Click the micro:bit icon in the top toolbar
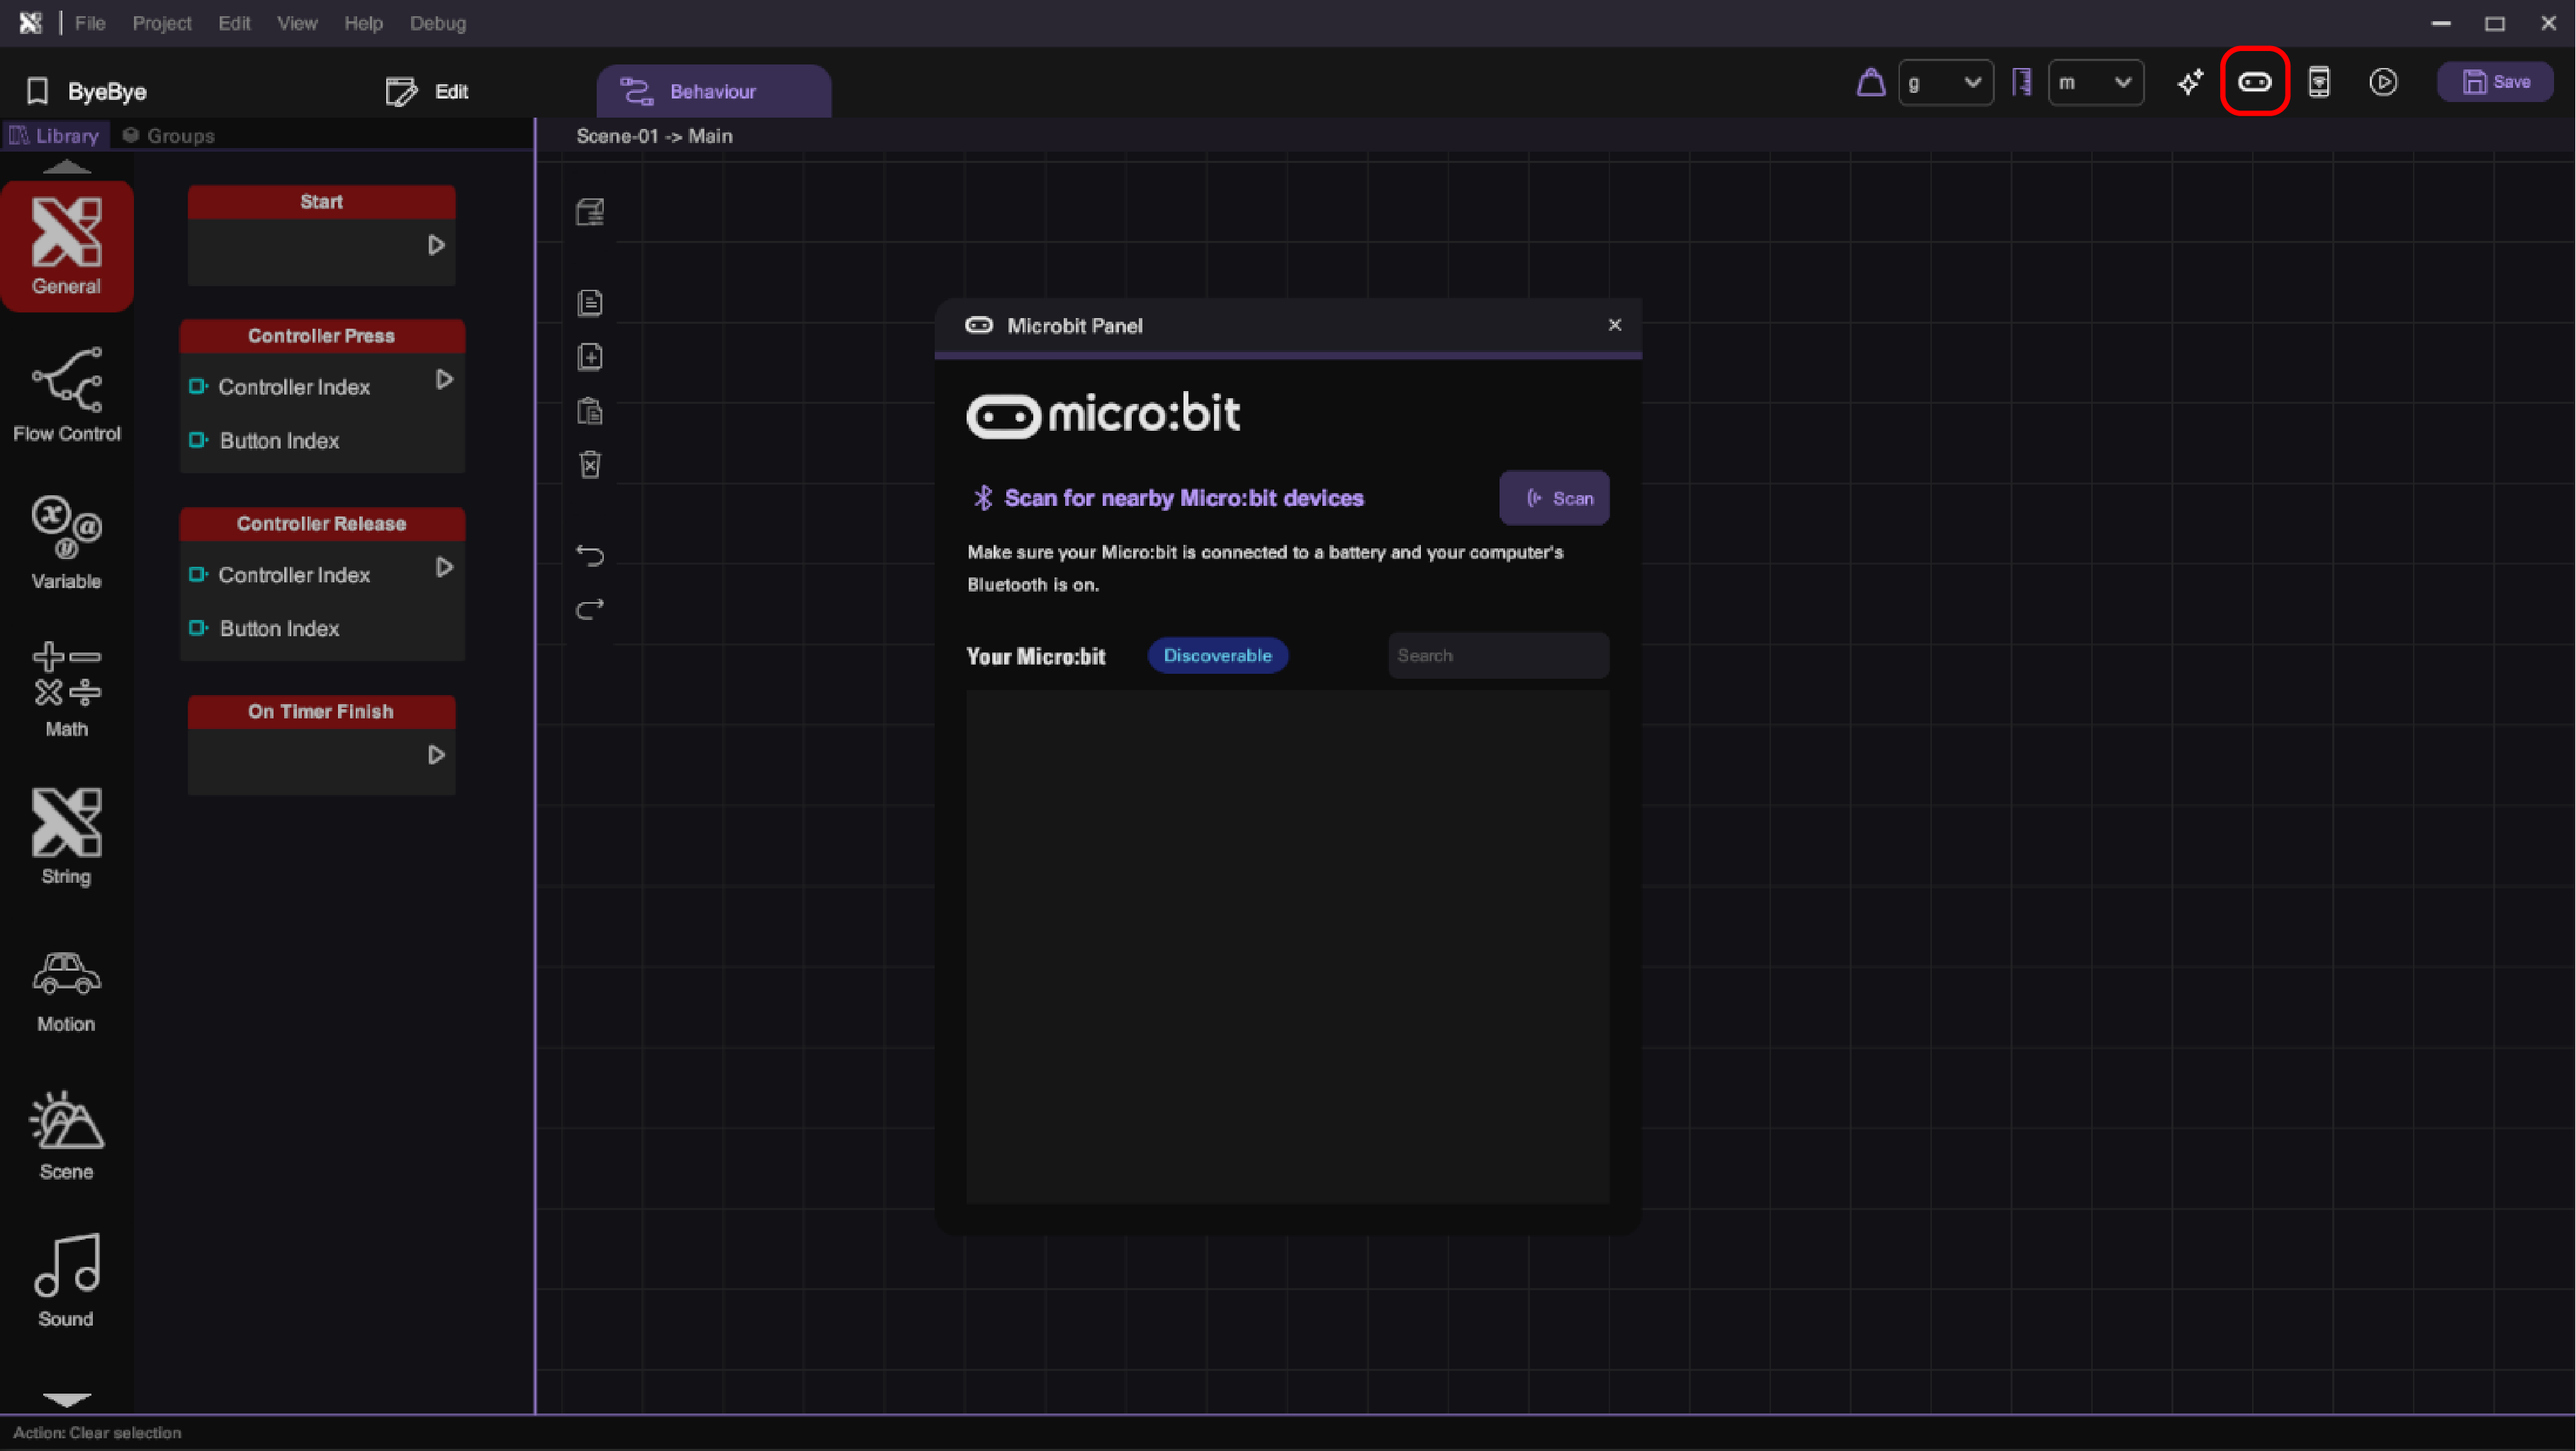This screenshot has width=2576, height=1451. [2254, 82]
